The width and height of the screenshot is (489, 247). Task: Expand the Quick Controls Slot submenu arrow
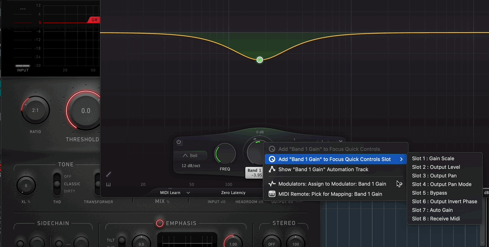click(401, 159)
